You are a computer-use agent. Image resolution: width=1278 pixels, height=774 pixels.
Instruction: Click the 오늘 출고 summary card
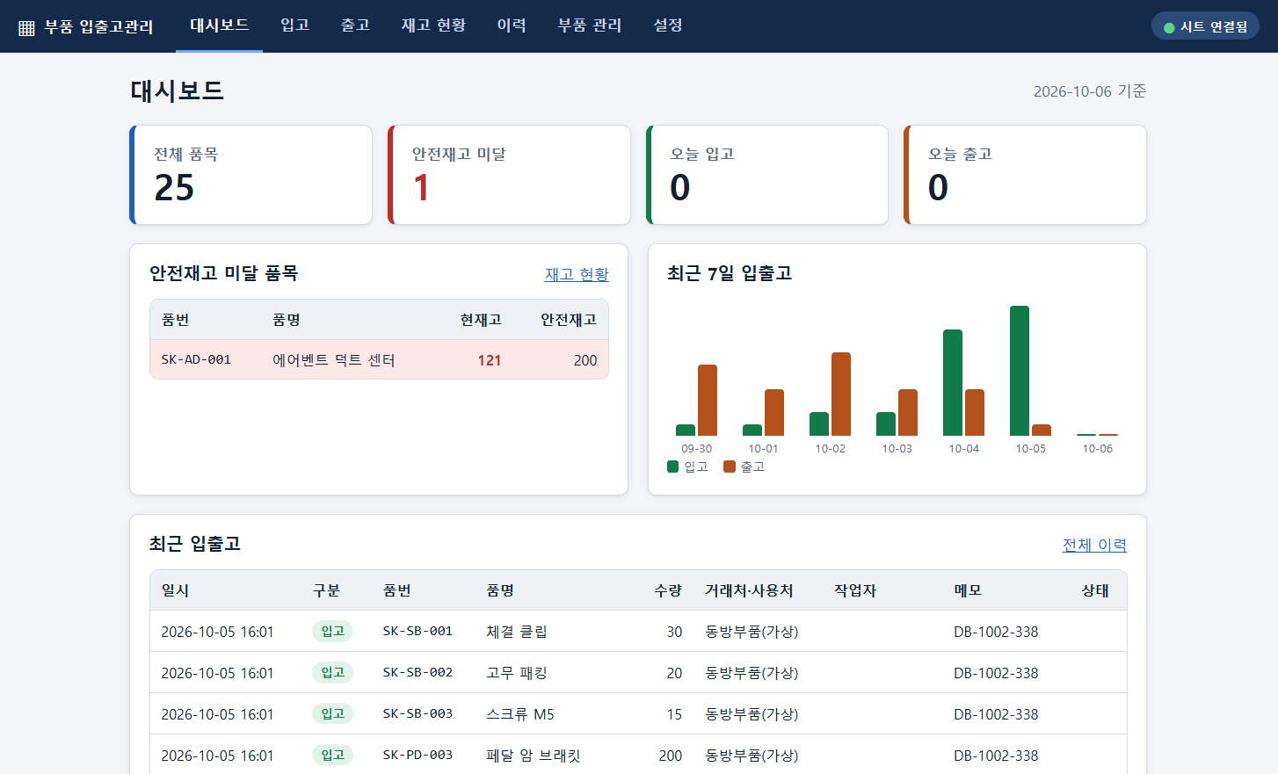1025,175
